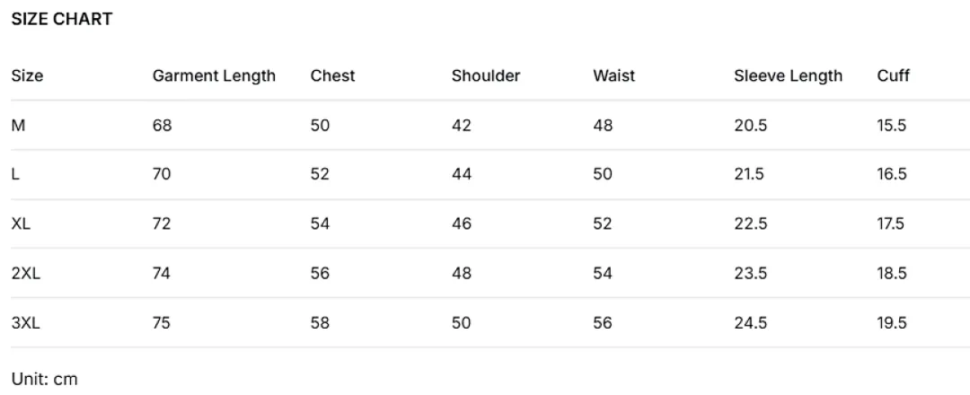970x395 pixels.
Task: Click garment length value 68
Action: 162,126
